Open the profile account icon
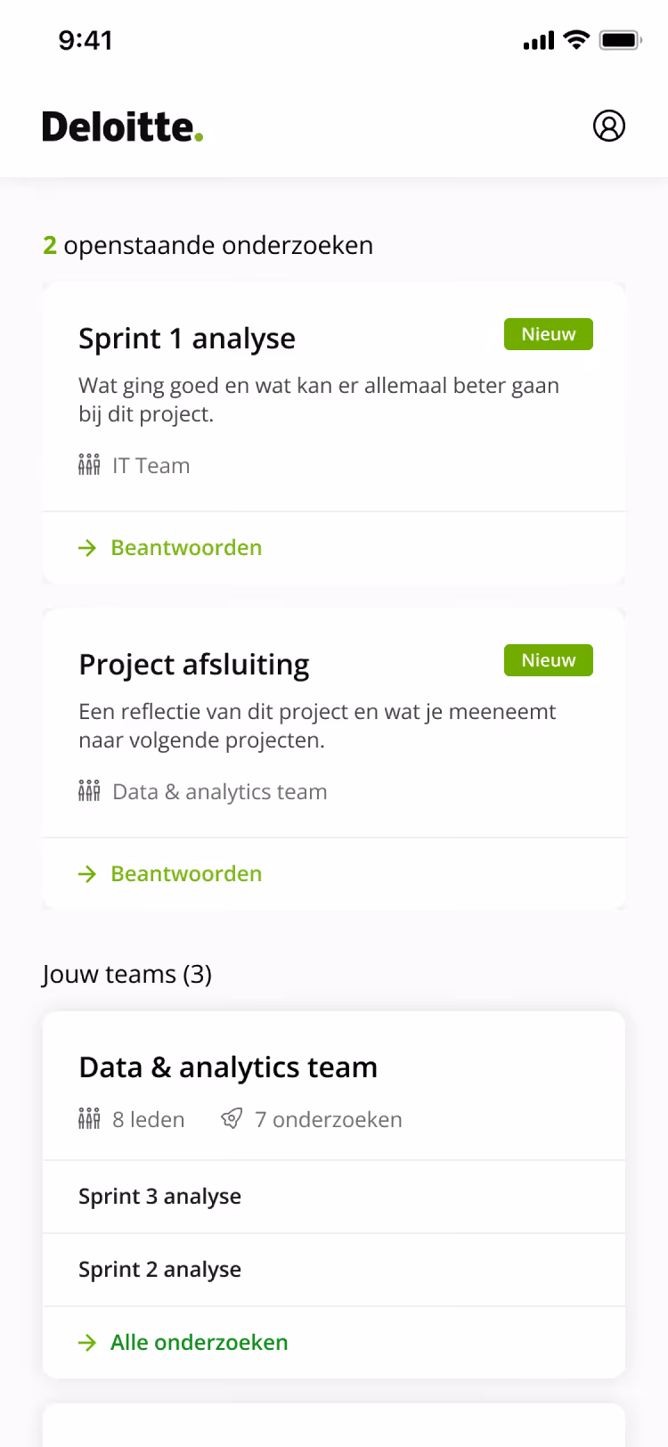This screenshot has width=668, height=1447. [x=609, y=126]
